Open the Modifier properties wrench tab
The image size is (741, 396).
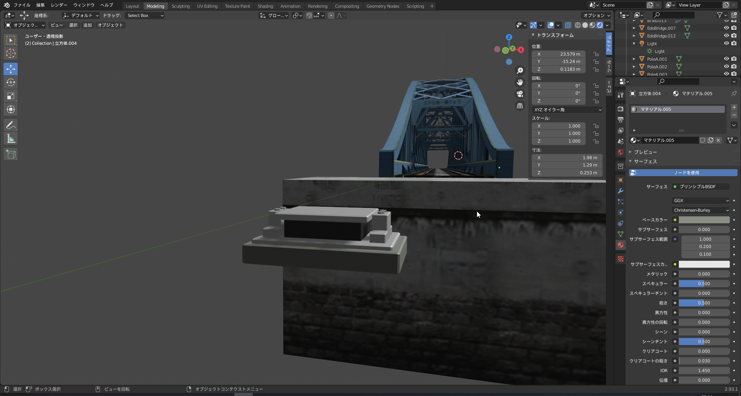tap(621, 191)
